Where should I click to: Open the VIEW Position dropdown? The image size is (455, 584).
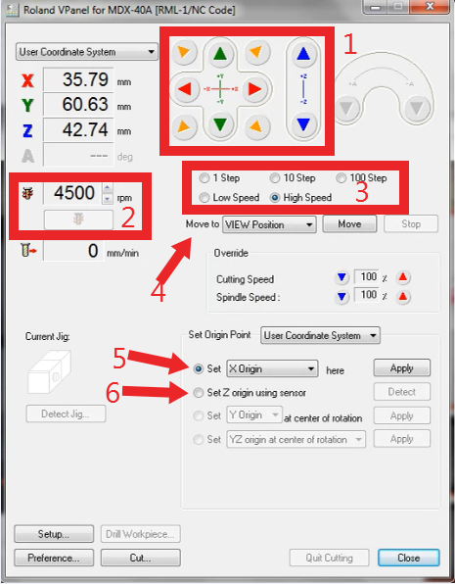point(269,224)
